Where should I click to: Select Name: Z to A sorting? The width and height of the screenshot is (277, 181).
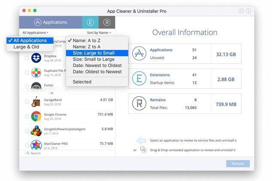click(97, 47)
